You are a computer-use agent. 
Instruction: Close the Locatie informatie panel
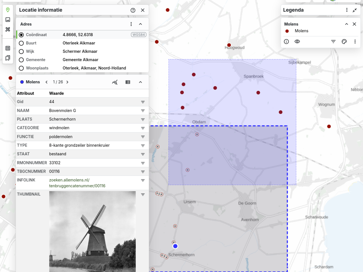143,10
